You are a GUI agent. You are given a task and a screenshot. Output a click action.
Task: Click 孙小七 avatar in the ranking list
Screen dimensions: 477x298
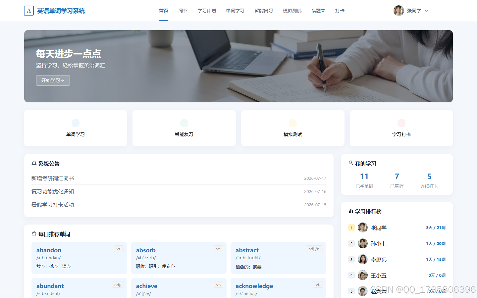[363, 243]
